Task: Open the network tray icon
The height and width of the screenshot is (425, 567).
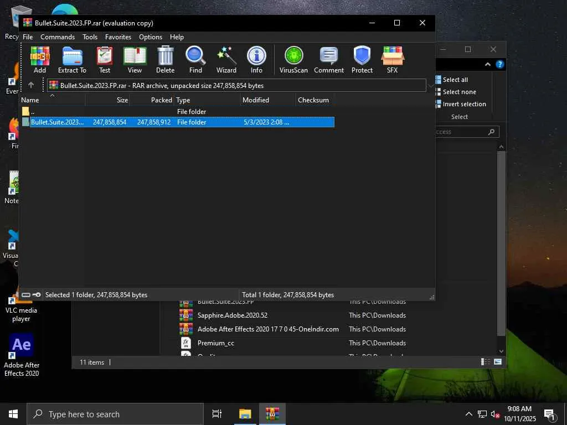Action: point(482,414)
